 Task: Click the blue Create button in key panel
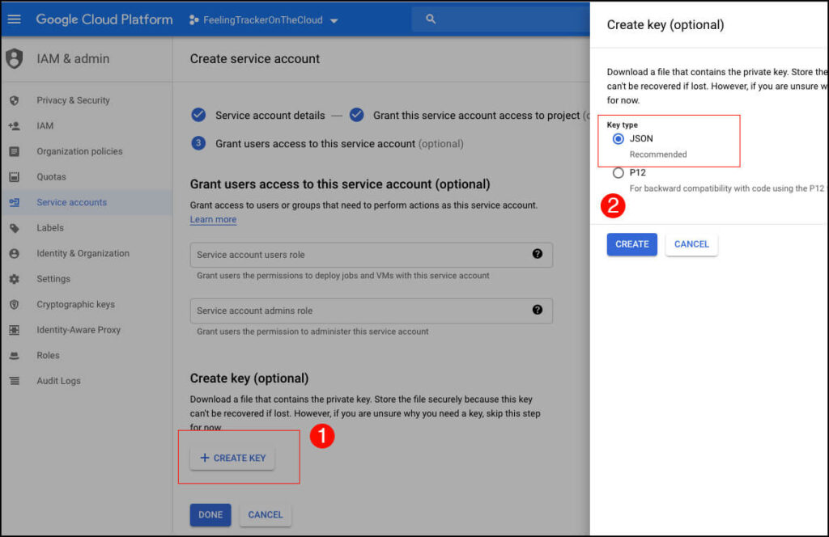click(631, 244)
